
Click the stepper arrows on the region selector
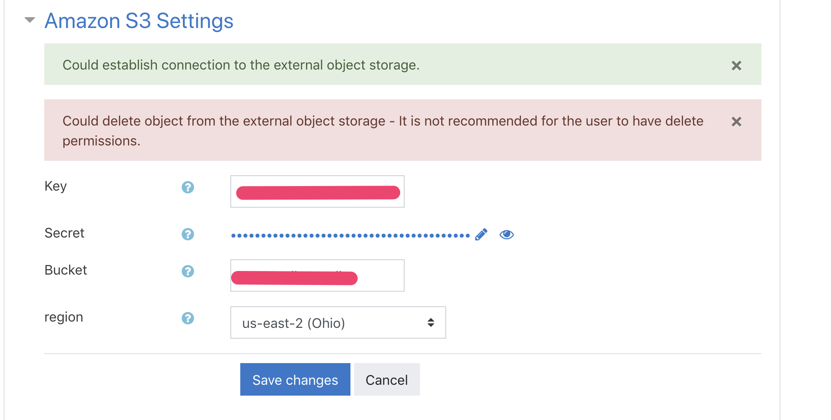click(430, 322)
